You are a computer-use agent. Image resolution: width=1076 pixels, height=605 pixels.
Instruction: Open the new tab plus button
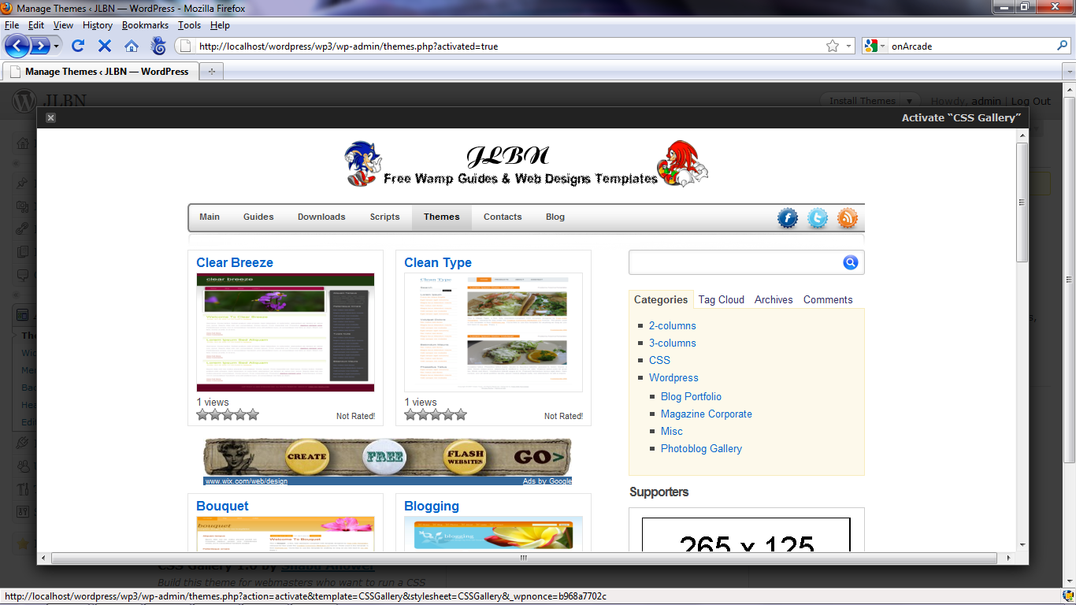[211, 72]
